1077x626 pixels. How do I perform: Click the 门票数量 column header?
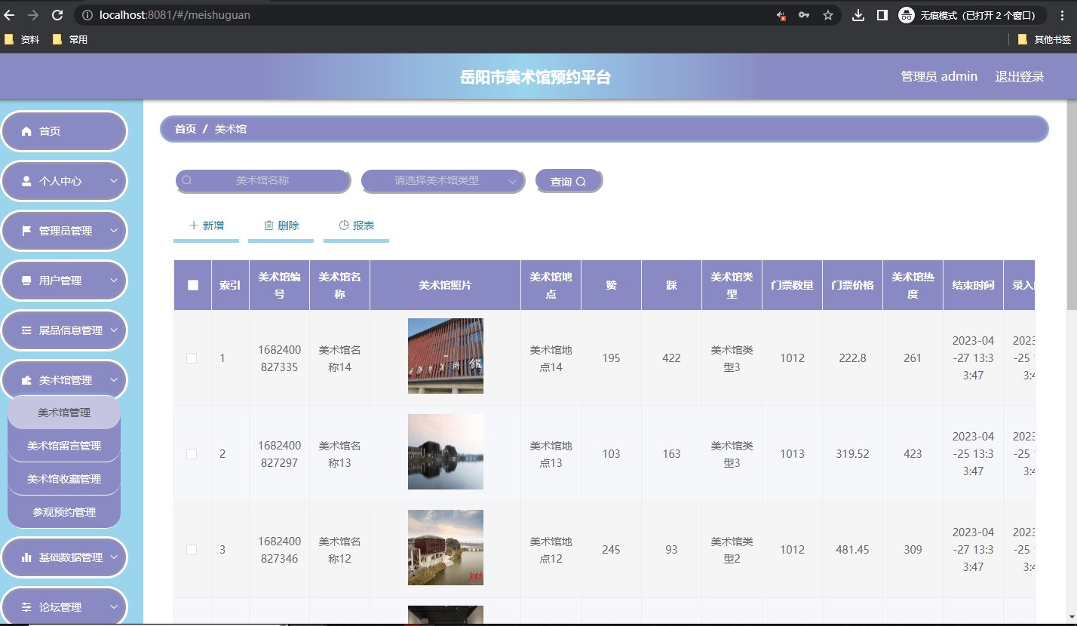point(792,285)
